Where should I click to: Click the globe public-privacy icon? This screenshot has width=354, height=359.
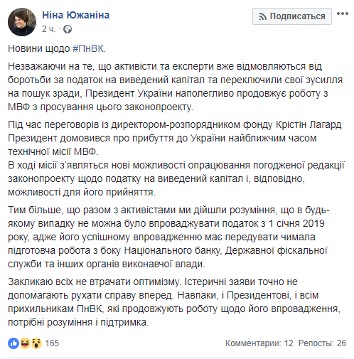[x=68, y=29]
